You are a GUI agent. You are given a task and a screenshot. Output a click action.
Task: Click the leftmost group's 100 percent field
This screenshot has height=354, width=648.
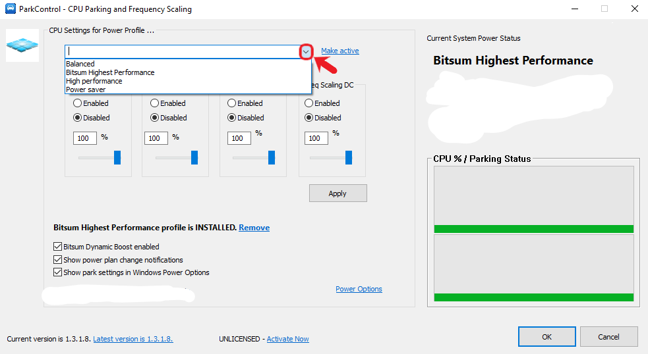click(x=85, y=138)
